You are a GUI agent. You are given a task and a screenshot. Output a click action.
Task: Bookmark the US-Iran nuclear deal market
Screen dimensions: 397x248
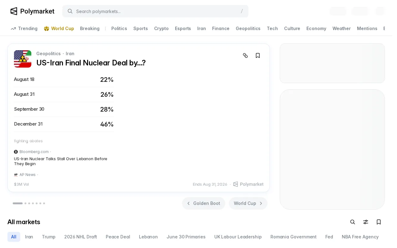[258, 55]
